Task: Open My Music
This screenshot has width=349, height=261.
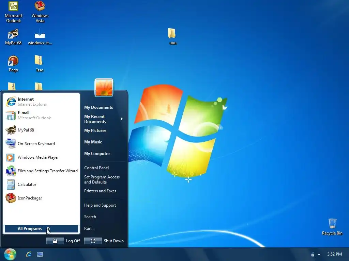Action: tap(93, 142)
